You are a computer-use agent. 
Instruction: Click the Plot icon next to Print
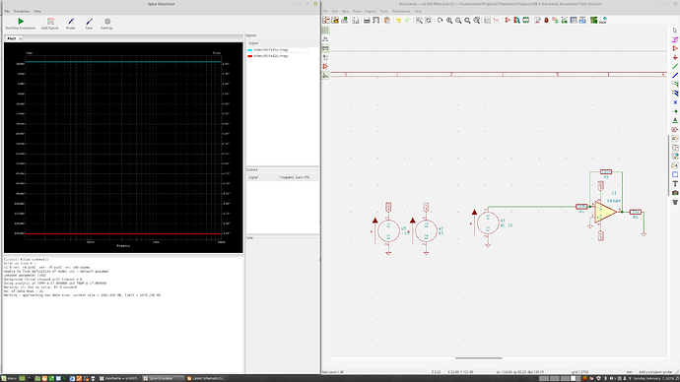tap(376, 21)
